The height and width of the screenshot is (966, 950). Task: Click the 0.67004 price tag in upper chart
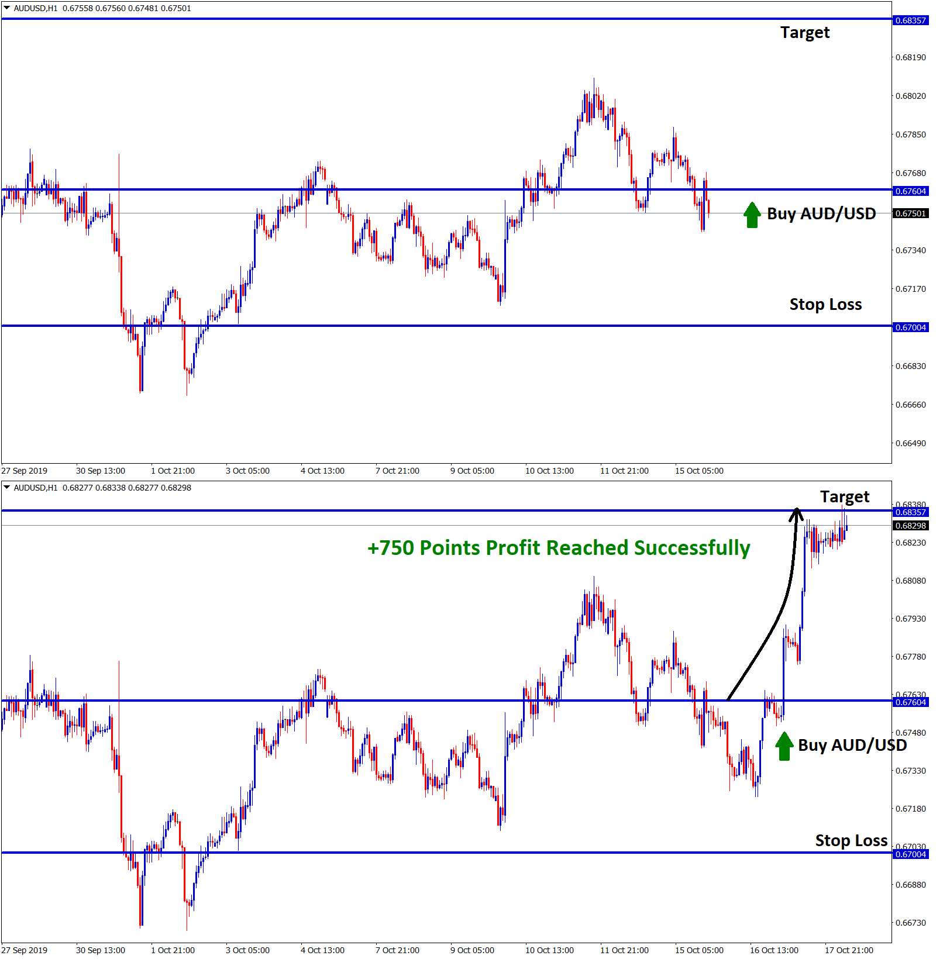coord(911,327)
